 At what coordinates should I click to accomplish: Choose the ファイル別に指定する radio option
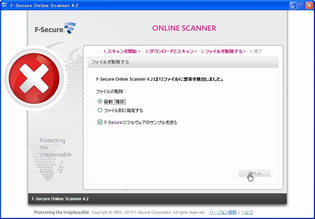[100, 110]
